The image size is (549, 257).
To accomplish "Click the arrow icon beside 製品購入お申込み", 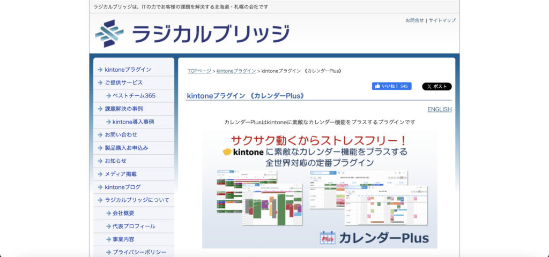I will point(100,148).
